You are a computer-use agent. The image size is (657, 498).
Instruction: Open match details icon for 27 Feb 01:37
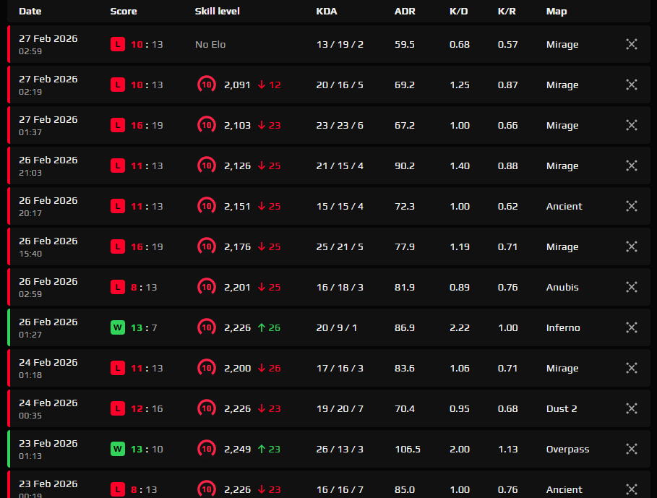point(632,125)
